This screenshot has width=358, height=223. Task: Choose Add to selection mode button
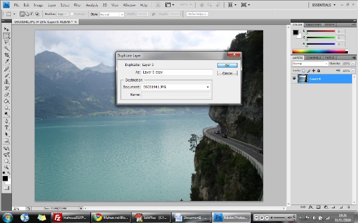[27, 14]
